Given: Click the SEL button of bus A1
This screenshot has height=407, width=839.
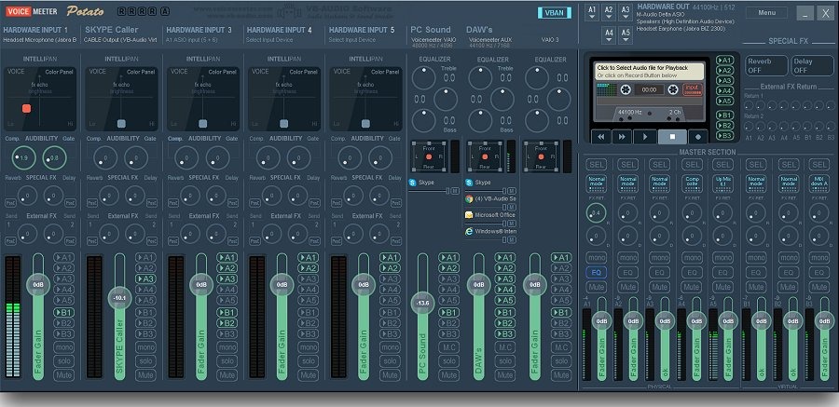Looking at the screenshot, I should click(x=596, y=165).
